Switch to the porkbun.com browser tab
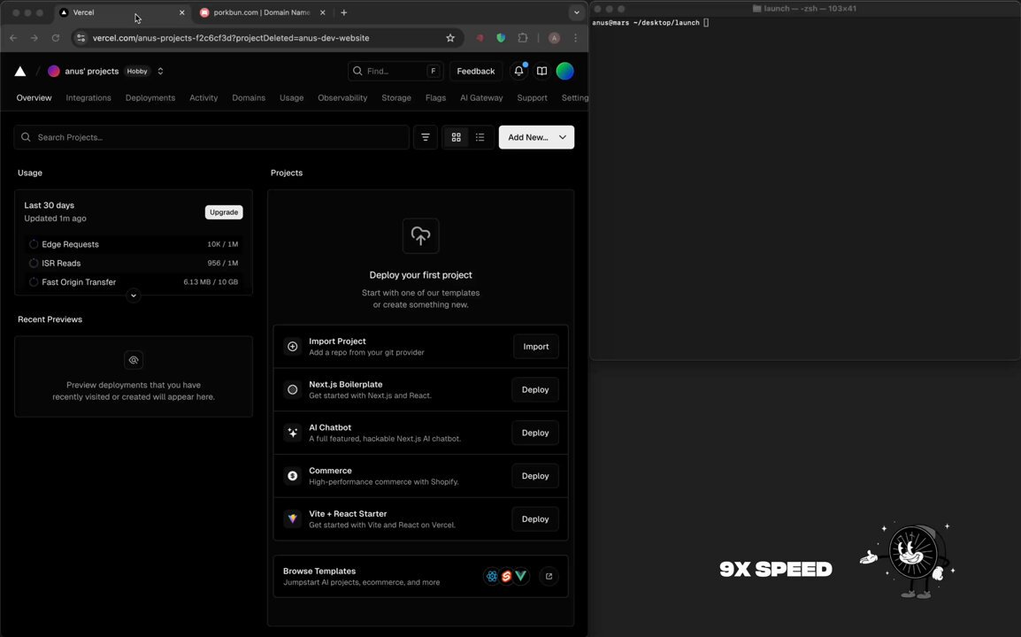 [x=260, y=12]
